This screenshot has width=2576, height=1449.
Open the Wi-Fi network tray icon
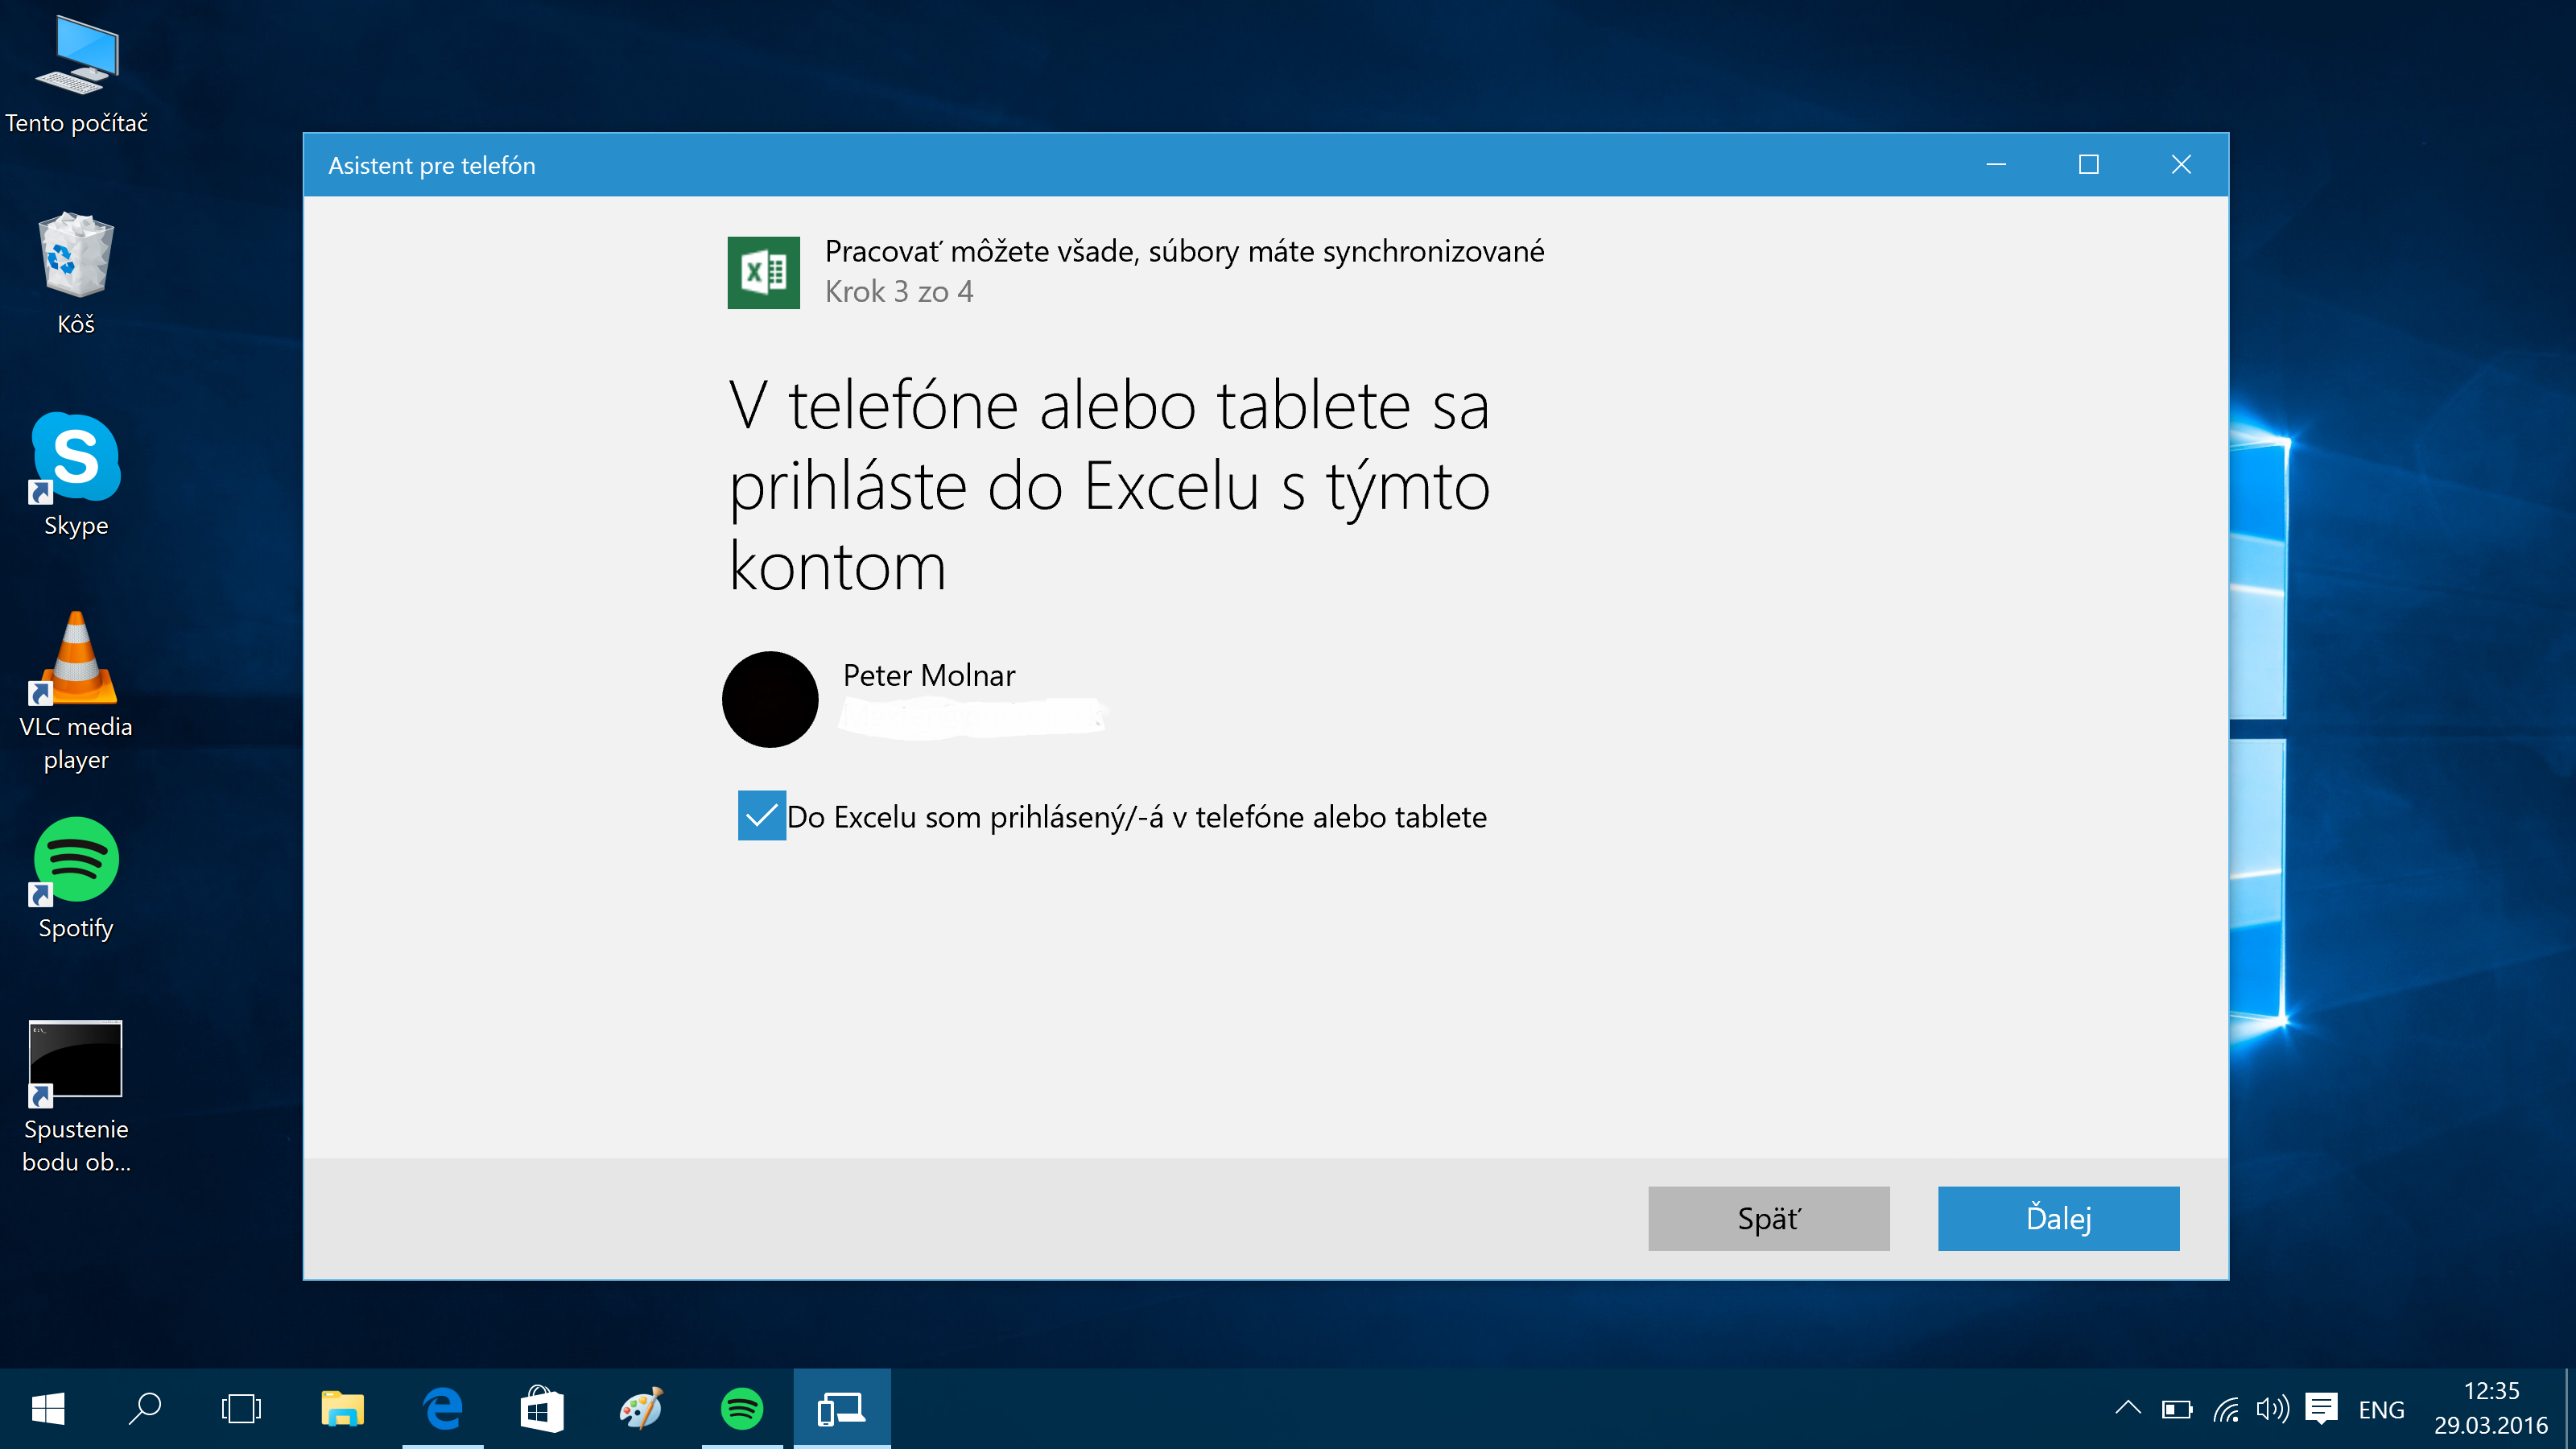click(x=2225, y=1409)
